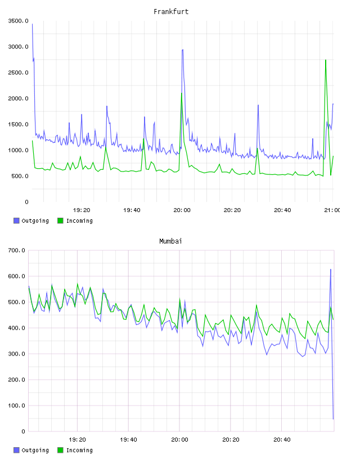Image resolution: width=342 pixels, height=459 pixels.
Task: Click the 20:20 time label under Mumbai chart
Action: [231, 440]
